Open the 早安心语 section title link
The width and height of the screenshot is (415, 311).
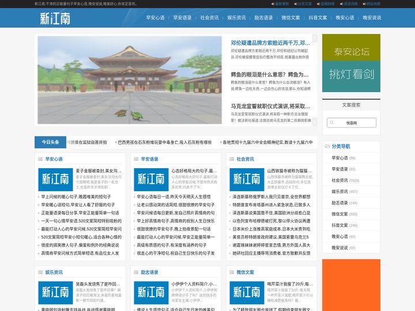click(x=54, y=159)
